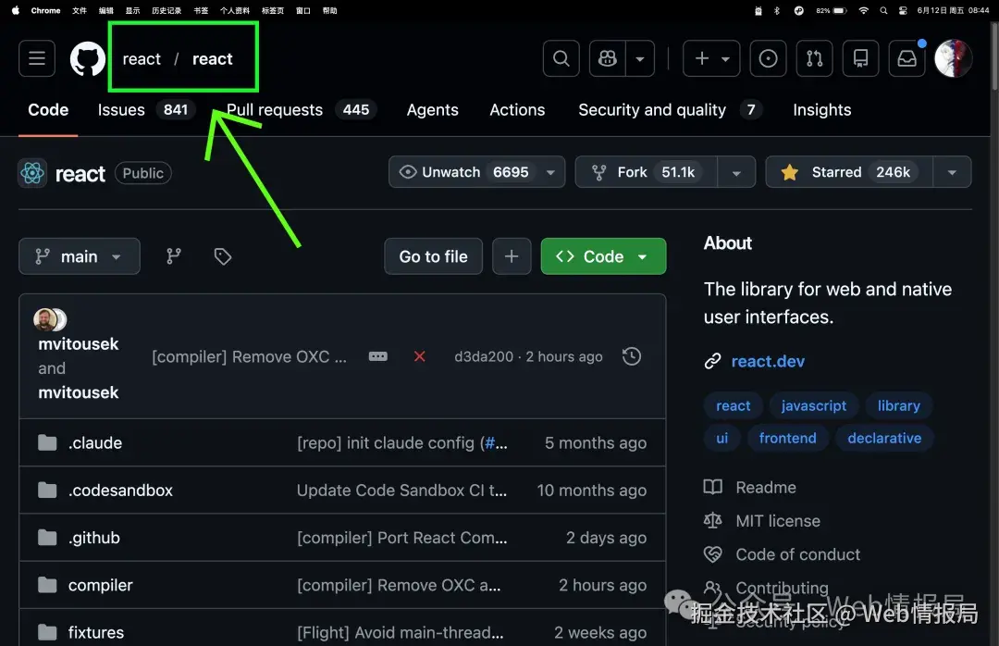This screenshot has width=999, height=646.
Task: Open the Code of conduct link
Action: 797,554
